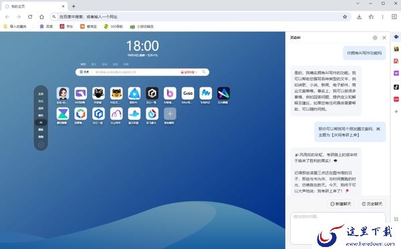Open a new browser tab

tap(74, 7)
